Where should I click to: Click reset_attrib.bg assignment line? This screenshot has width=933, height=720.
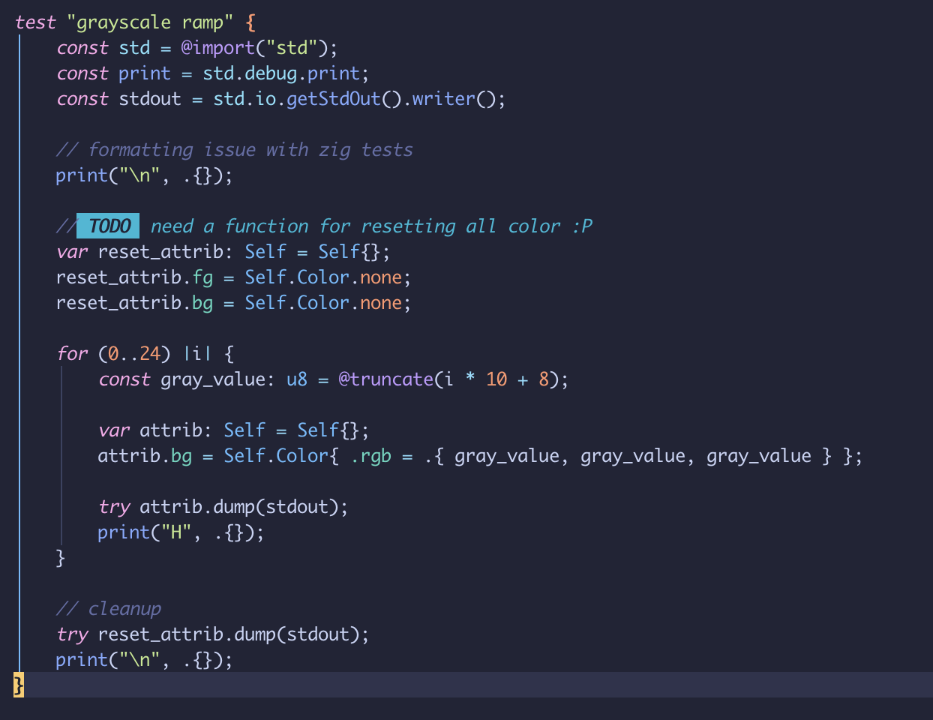click(x=233, y=303)
